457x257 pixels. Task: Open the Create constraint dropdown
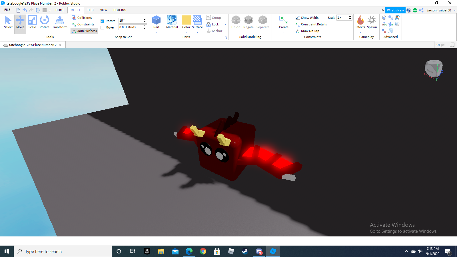(x=284, y=32)
